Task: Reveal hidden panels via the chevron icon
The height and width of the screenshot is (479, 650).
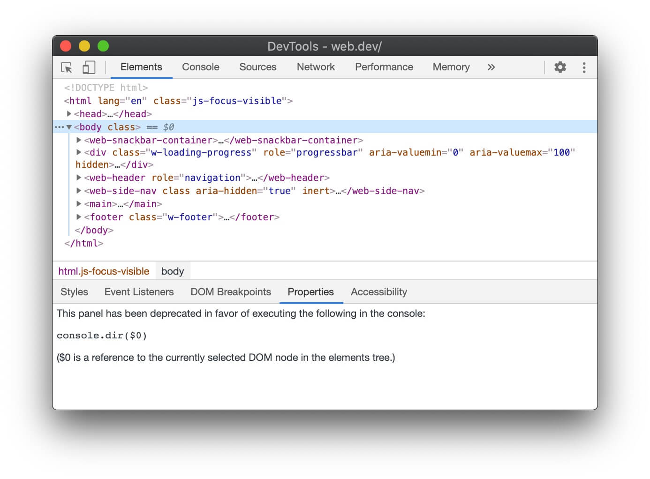Action: [x=491, y=67]
